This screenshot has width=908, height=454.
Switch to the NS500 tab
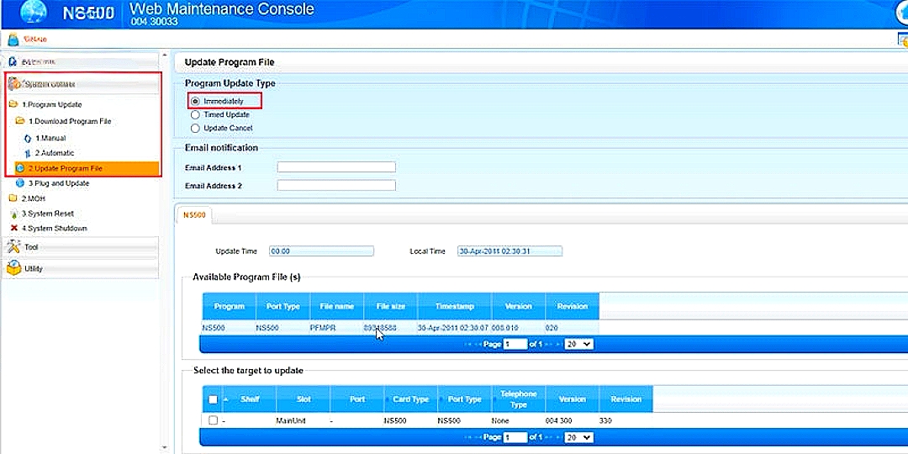coord(194,215)
